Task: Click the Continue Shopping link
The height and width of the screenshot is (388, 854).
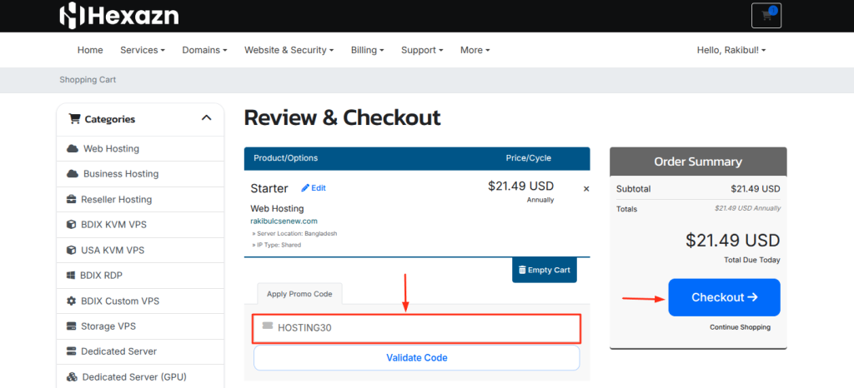Action: pos(741,327)
